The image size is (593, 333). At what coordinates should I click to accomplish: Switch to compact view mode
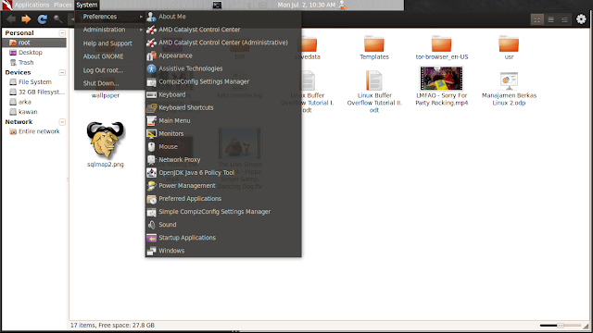tap(564, 19)
